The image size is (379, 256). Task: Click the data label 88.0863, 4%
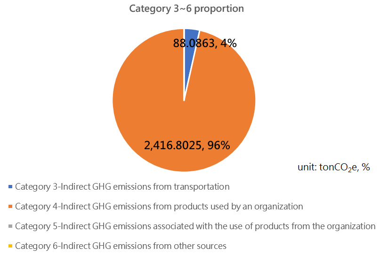click(x=205, y=43)
